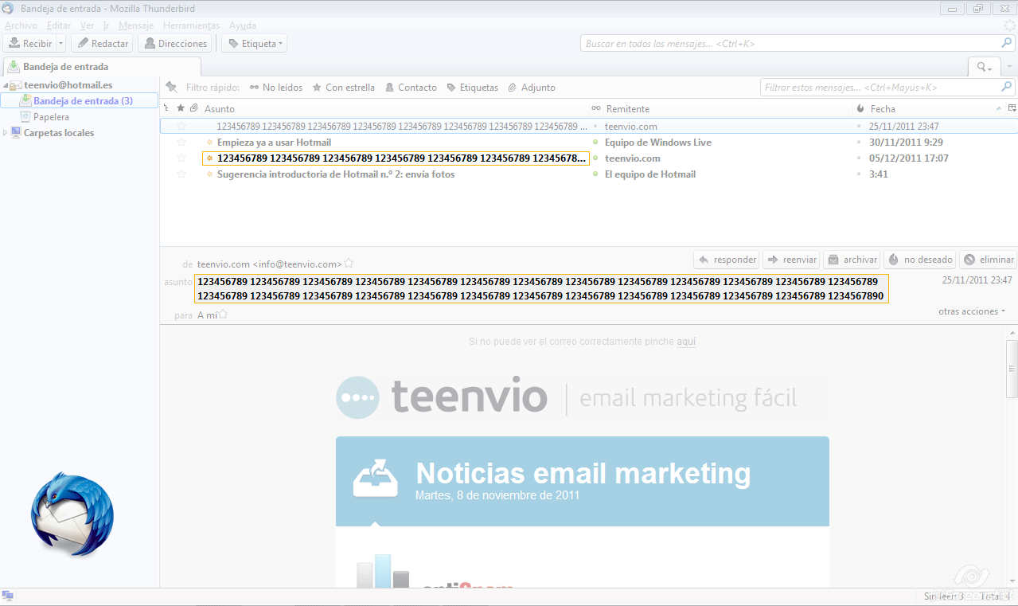Click the online status icon in status bar
The height and width of the screenshot is (606, 1018).
pyautogui.click(x=8, y=596)
